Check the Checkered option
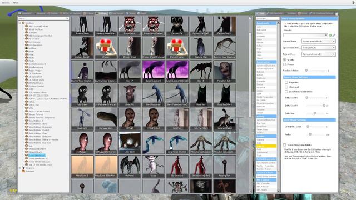 pyautogui.click(x=286, y=87)
